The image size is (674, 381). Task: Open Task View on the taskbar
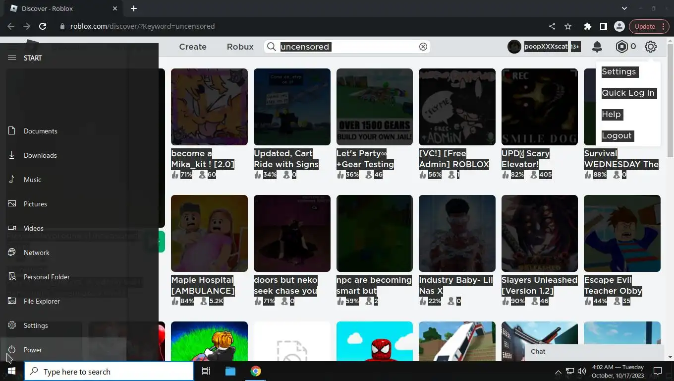pyautogui.click(x=206, y=371)
